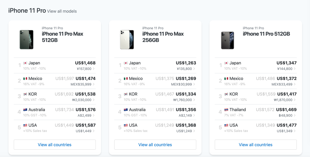This screenshot has width=310, height=157.
Task: Click Australia flag icon in 512GB Pro Max card
Action: (25, 110)
